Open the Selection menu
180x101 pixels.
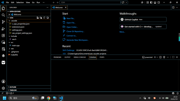[20, 2]
